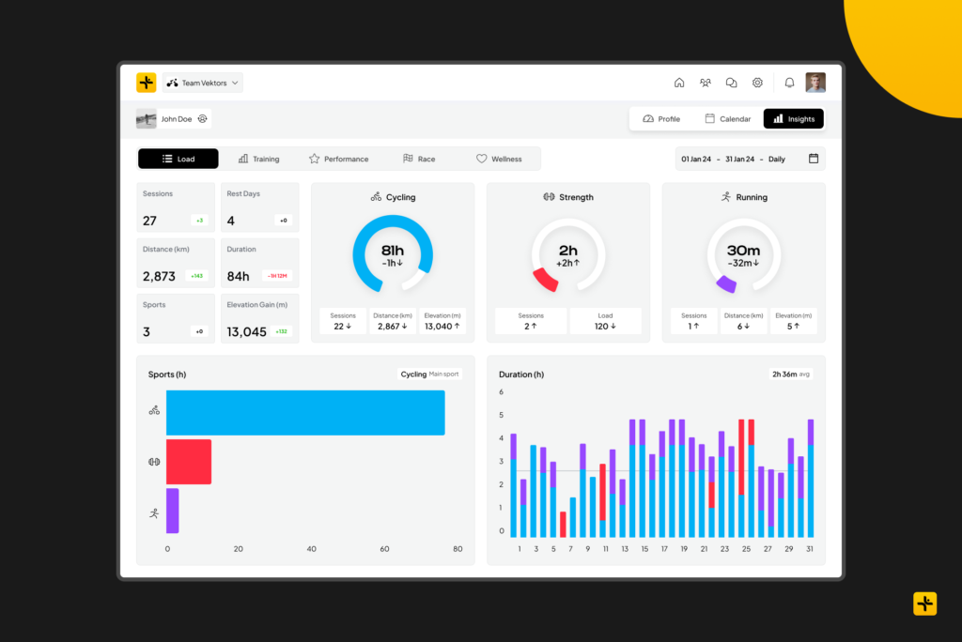
Task: Open the chat messages icon
Action: coord(732,83)
